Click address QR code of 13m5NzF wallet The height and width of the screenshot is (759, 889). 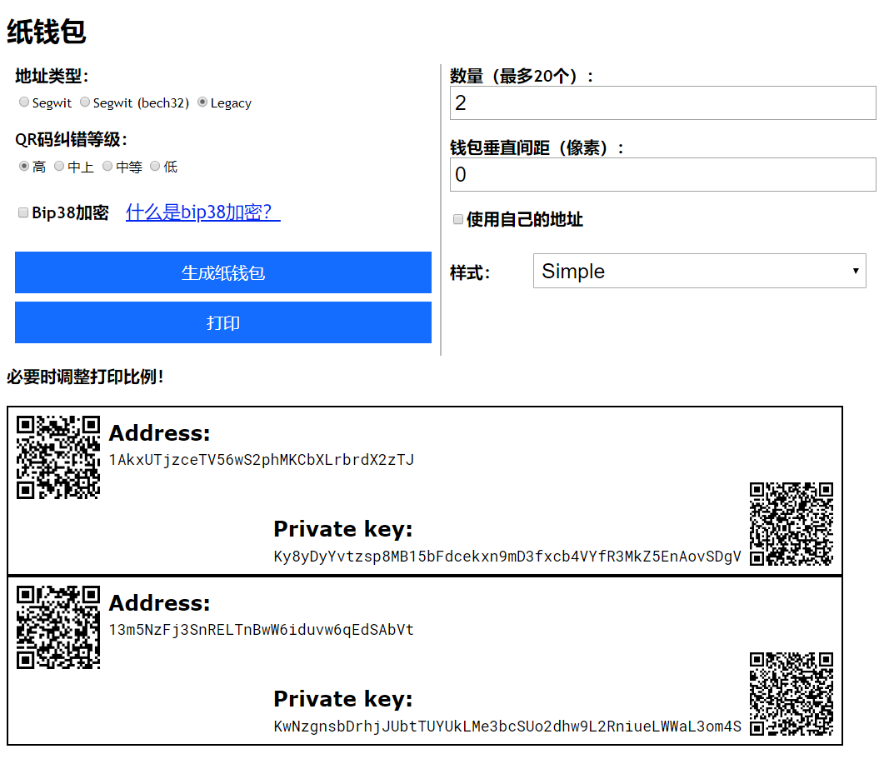(58, 627)
